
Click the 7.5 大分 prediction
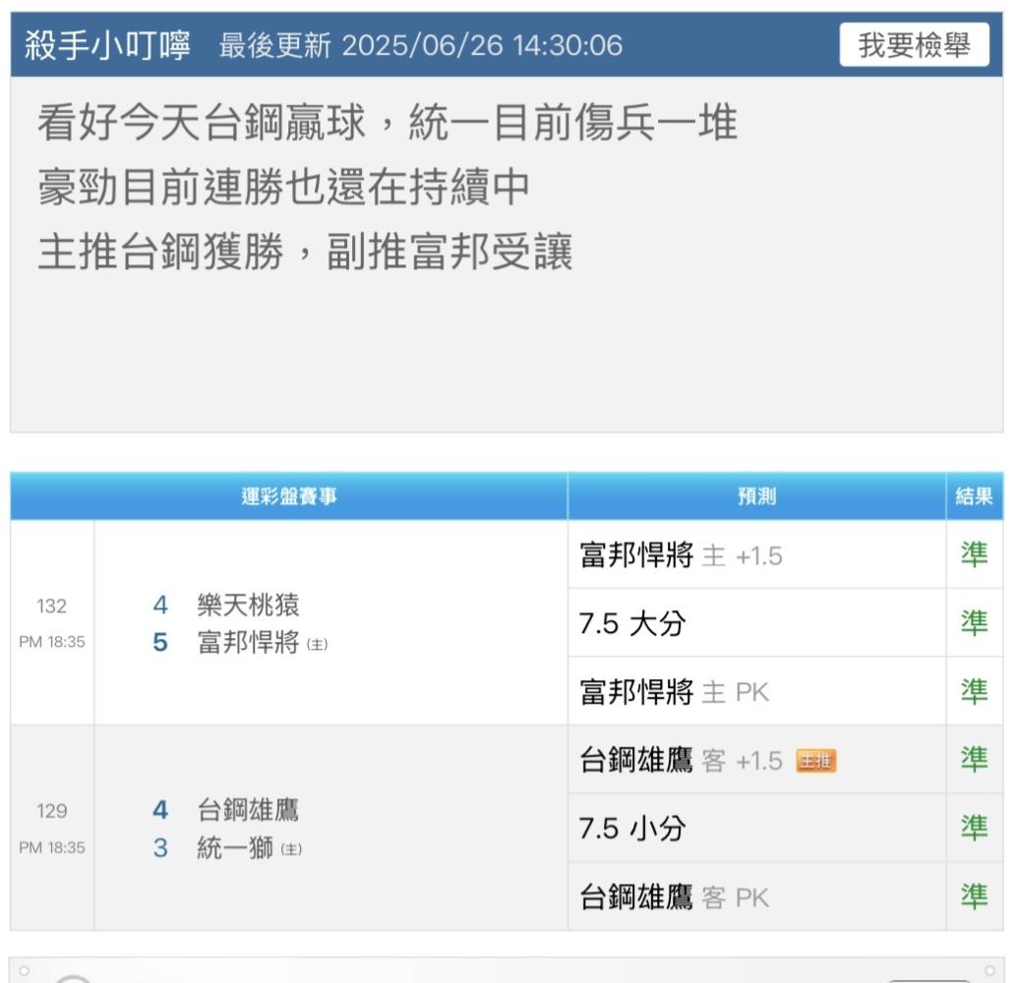[632, 623]
